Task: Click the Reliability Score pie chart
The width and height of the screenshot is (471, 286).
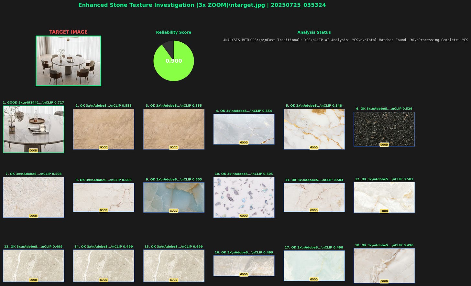Action: pyautogui.click(x=174, y=61)
